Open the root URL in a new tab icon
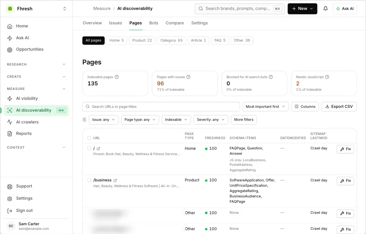 [x=98, y=149]
